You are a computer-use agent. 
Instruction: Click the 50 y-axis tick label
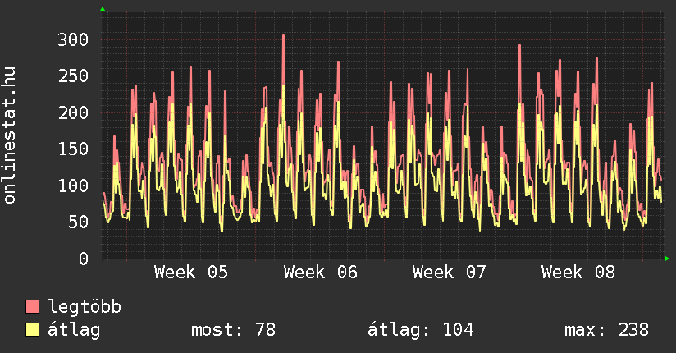77,222
